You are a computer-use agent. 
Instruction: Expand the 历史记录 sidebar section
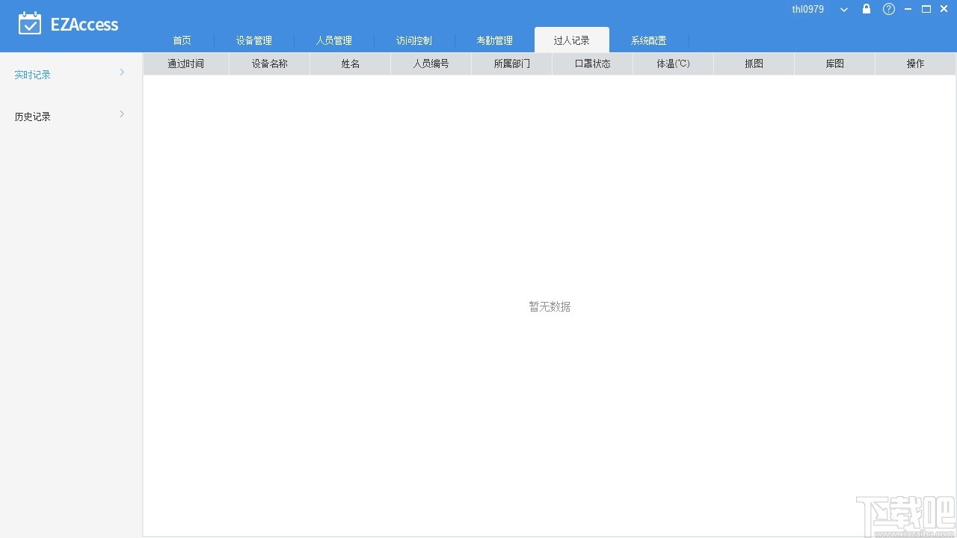click(x=121, y=114)
